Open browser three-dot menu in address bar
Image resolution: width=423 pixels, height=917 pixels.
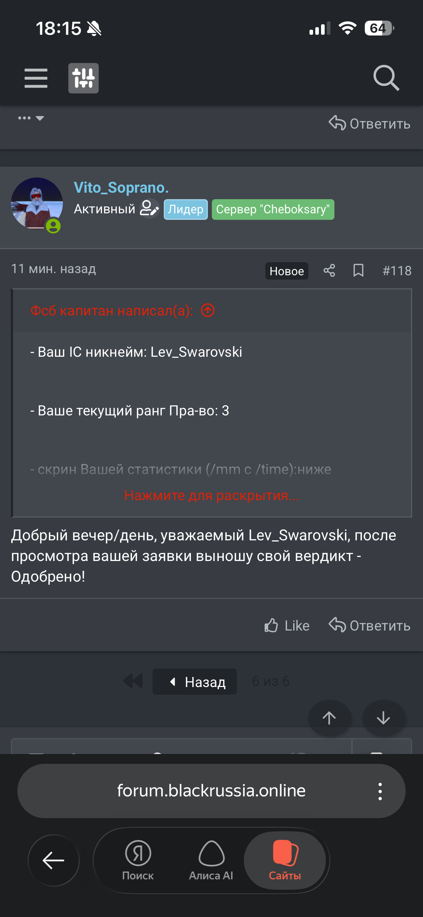(380, 791)
